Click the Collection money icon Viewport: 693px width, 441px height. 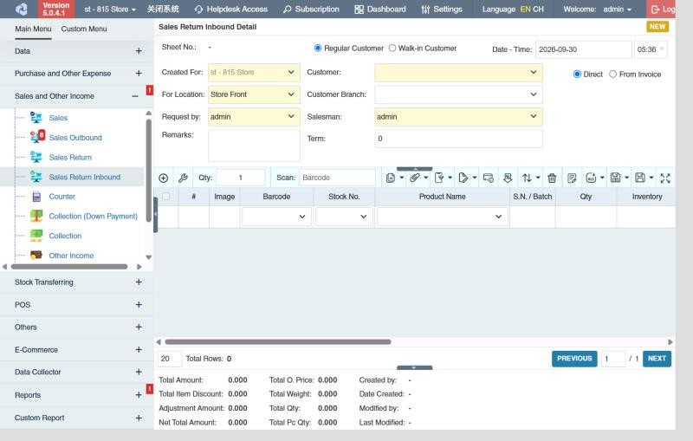[x=36, y=236]
